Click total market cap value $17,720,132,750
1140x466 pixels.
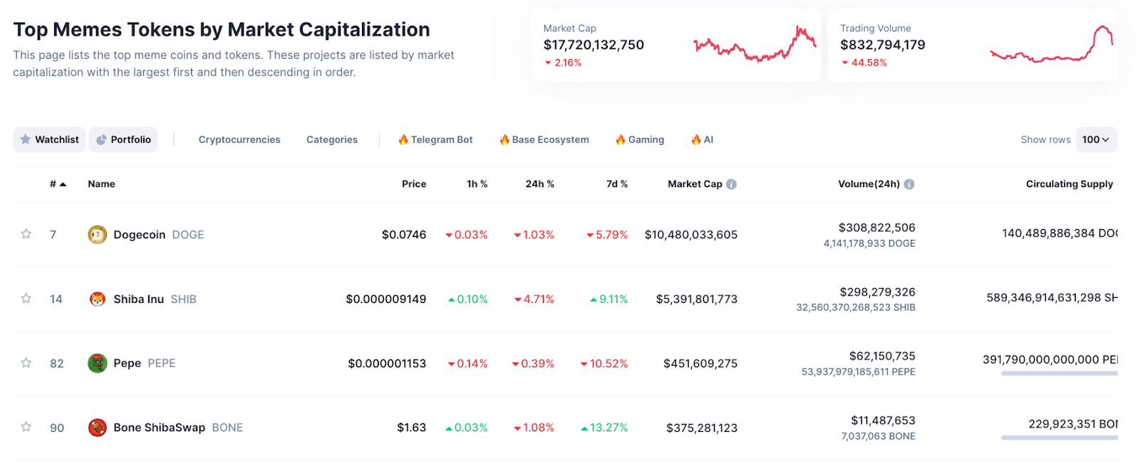coord(594,45)
